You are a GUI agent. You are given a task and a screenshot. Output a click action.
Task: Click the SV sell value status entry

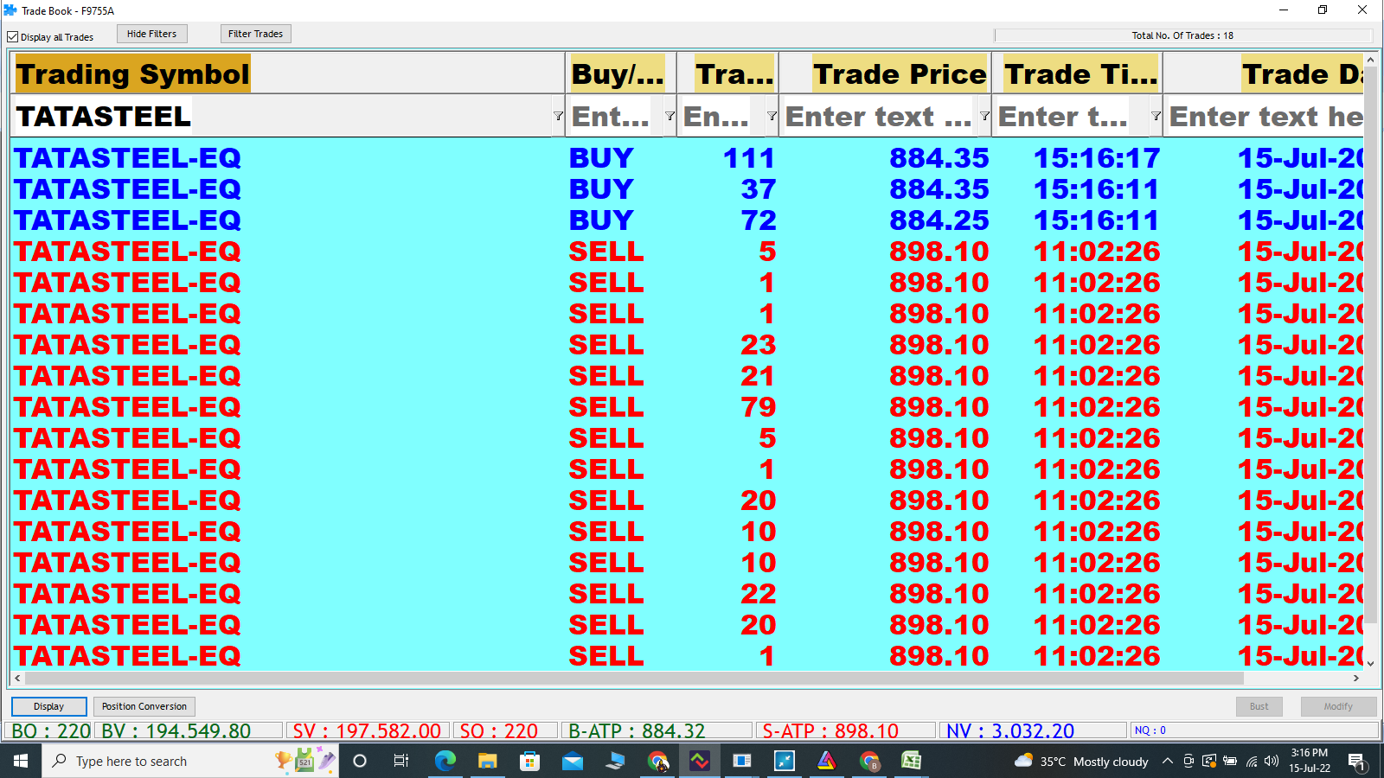tap(367, 730)
